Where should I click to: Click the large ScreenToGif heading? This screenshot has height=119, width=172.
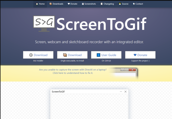coord(101,24)
